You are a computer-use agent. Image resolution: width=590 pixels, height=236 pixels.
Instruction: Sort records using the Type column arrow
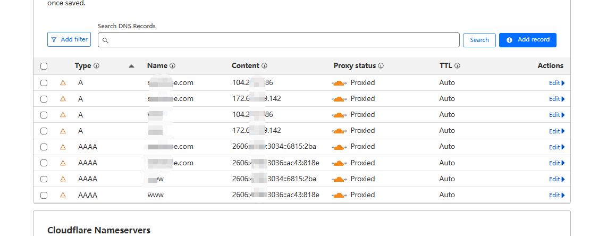(131, 66)
